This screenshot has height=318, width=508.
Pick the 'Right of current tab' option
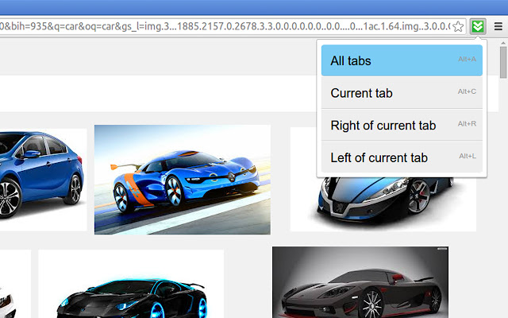pyautogui.click(x=383, y=126)
